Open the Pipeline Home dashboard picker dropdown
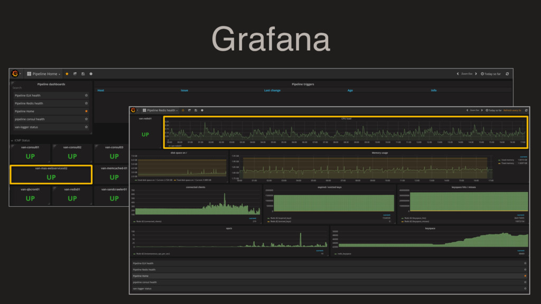The width and height of the screenshot is (541, 304). tap(44, 74)
